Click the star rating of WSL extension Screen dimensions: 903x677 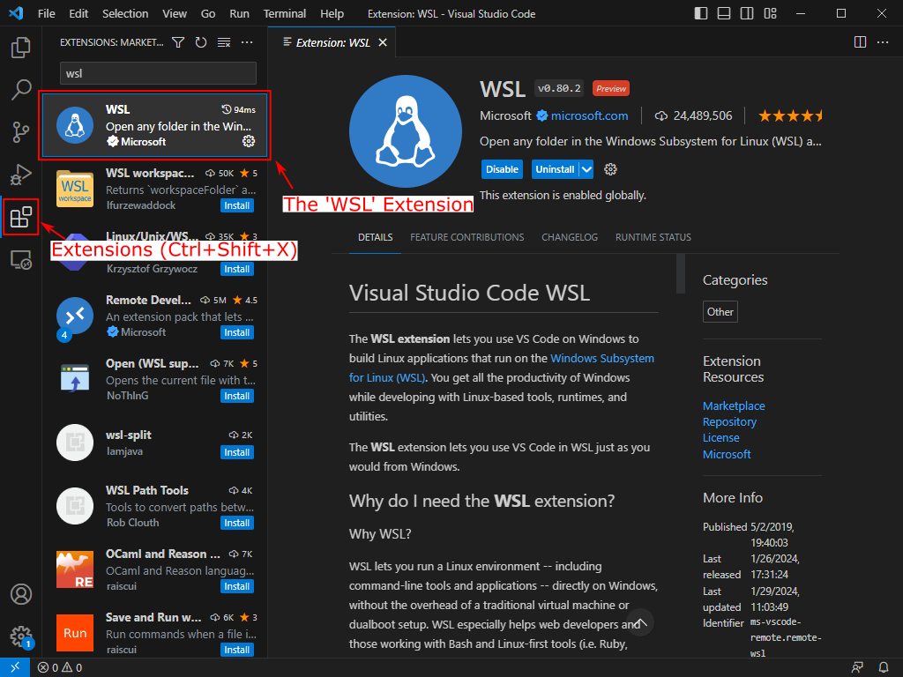coord(791,115)
